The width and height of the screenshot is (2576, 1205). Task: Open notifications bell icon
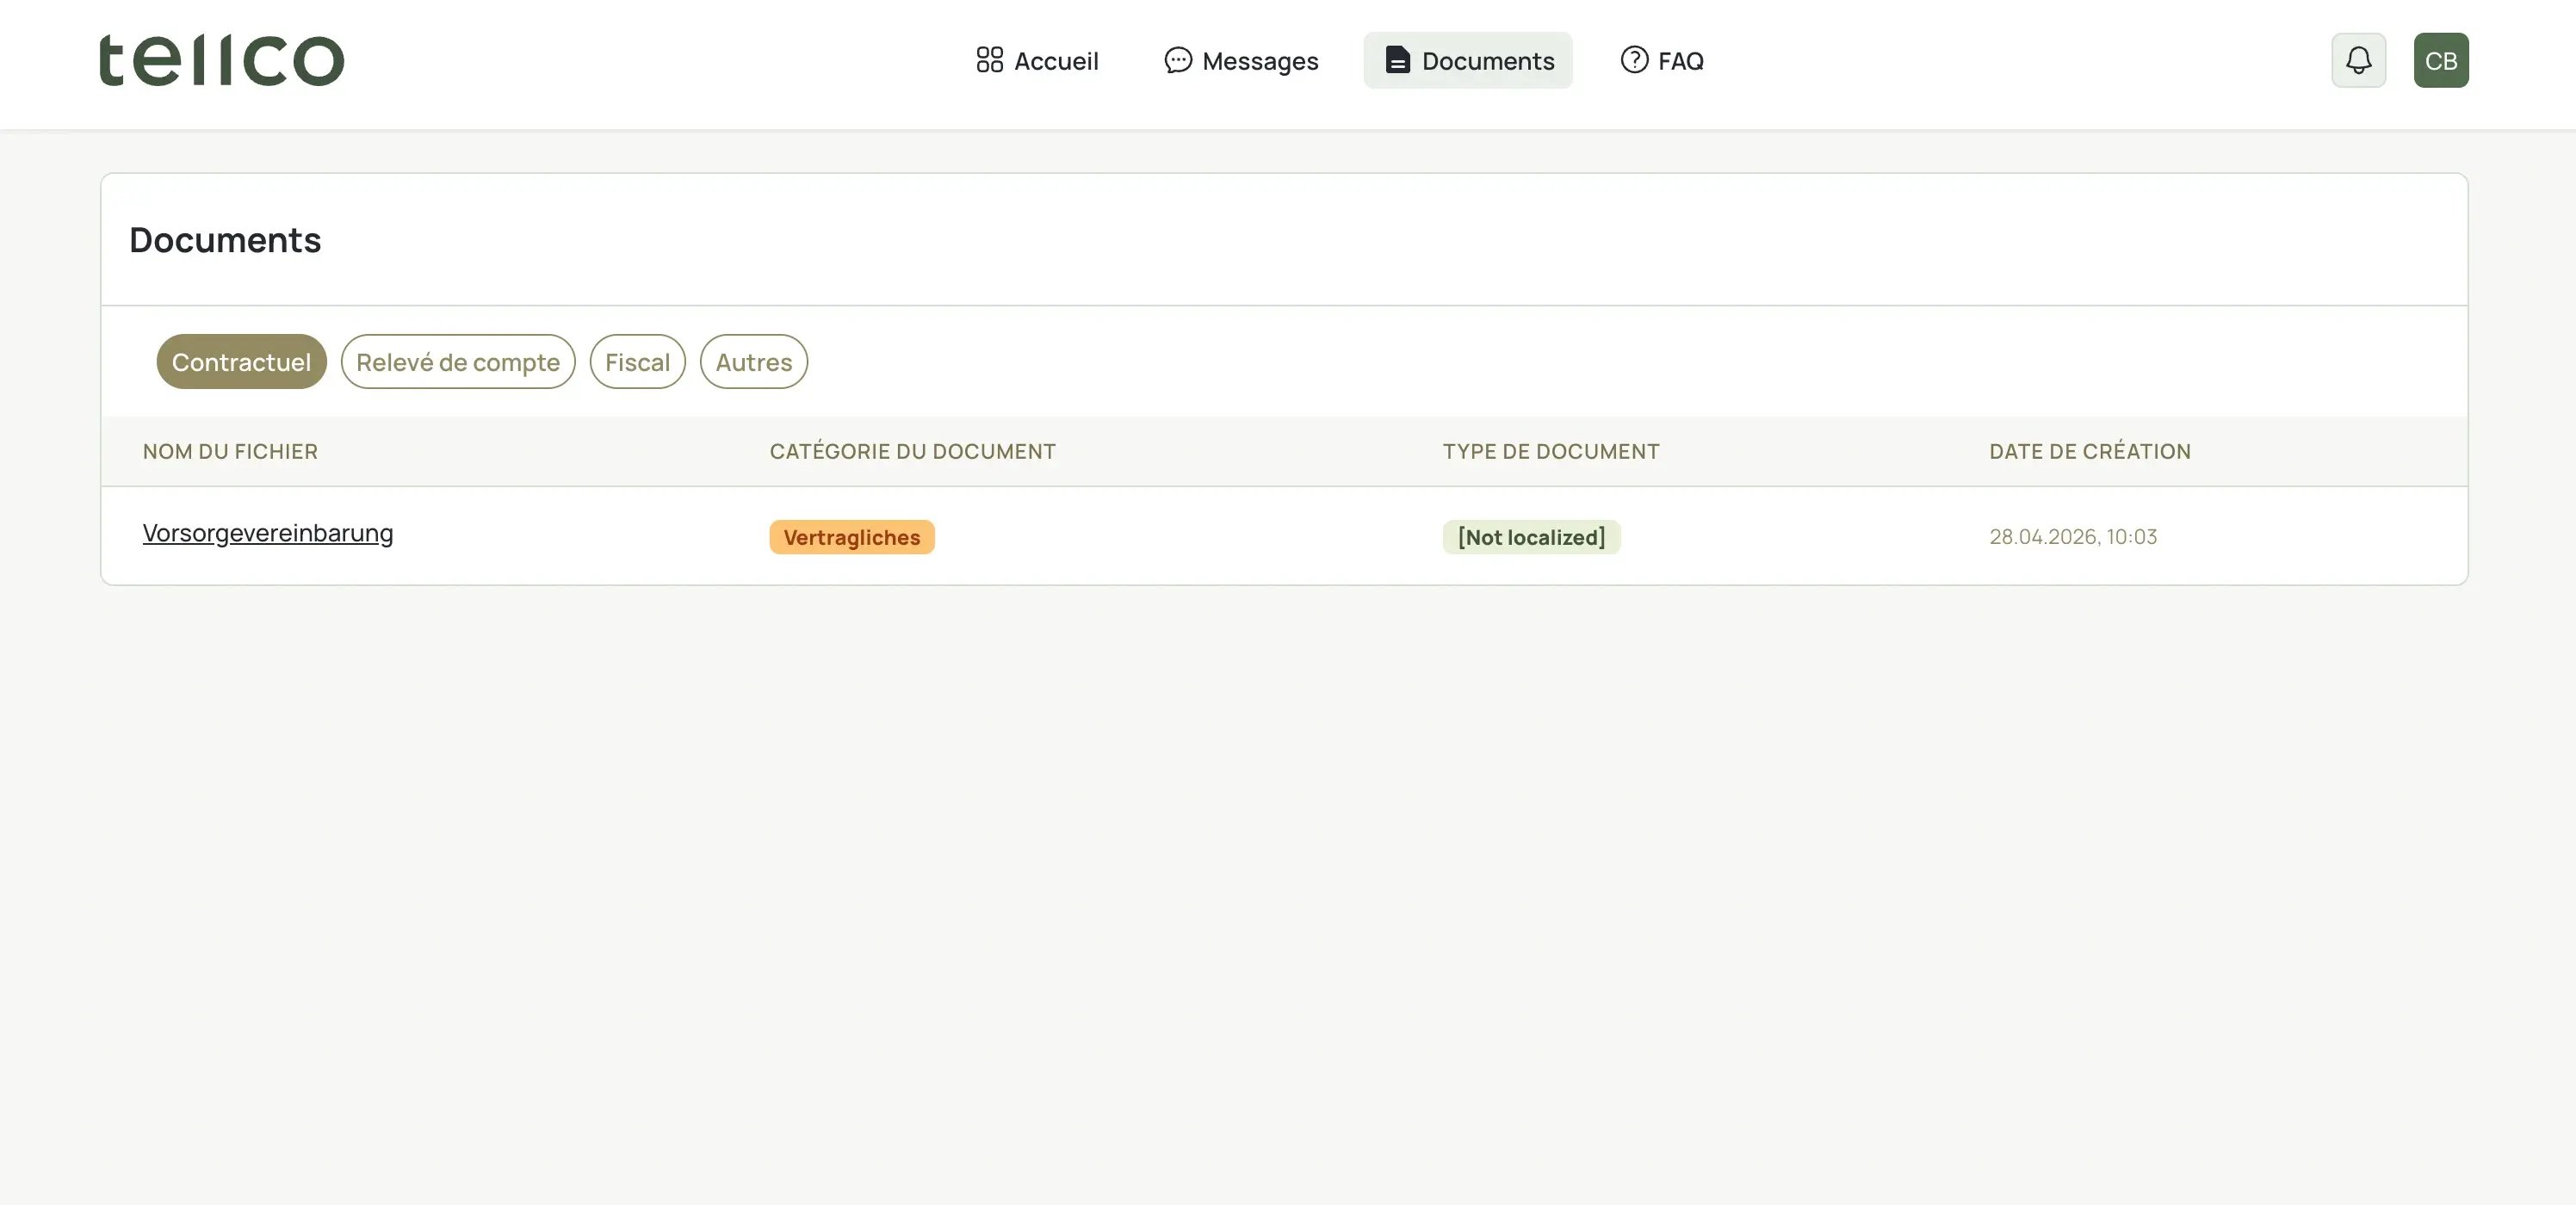pos(2358,60)
